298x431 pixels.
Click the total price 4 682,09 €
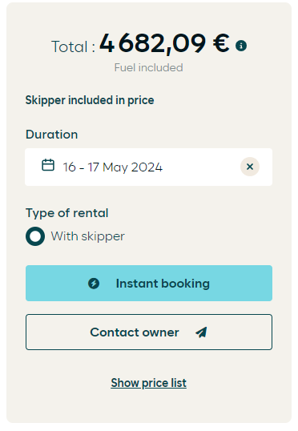164,43
